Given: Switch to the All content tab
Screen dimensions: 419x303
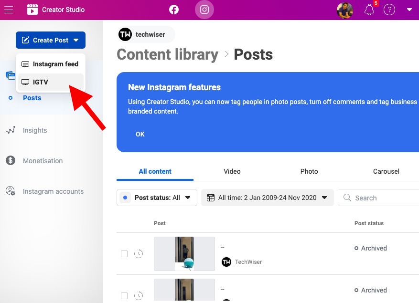Looking at the screenshot, I should 155,171.
